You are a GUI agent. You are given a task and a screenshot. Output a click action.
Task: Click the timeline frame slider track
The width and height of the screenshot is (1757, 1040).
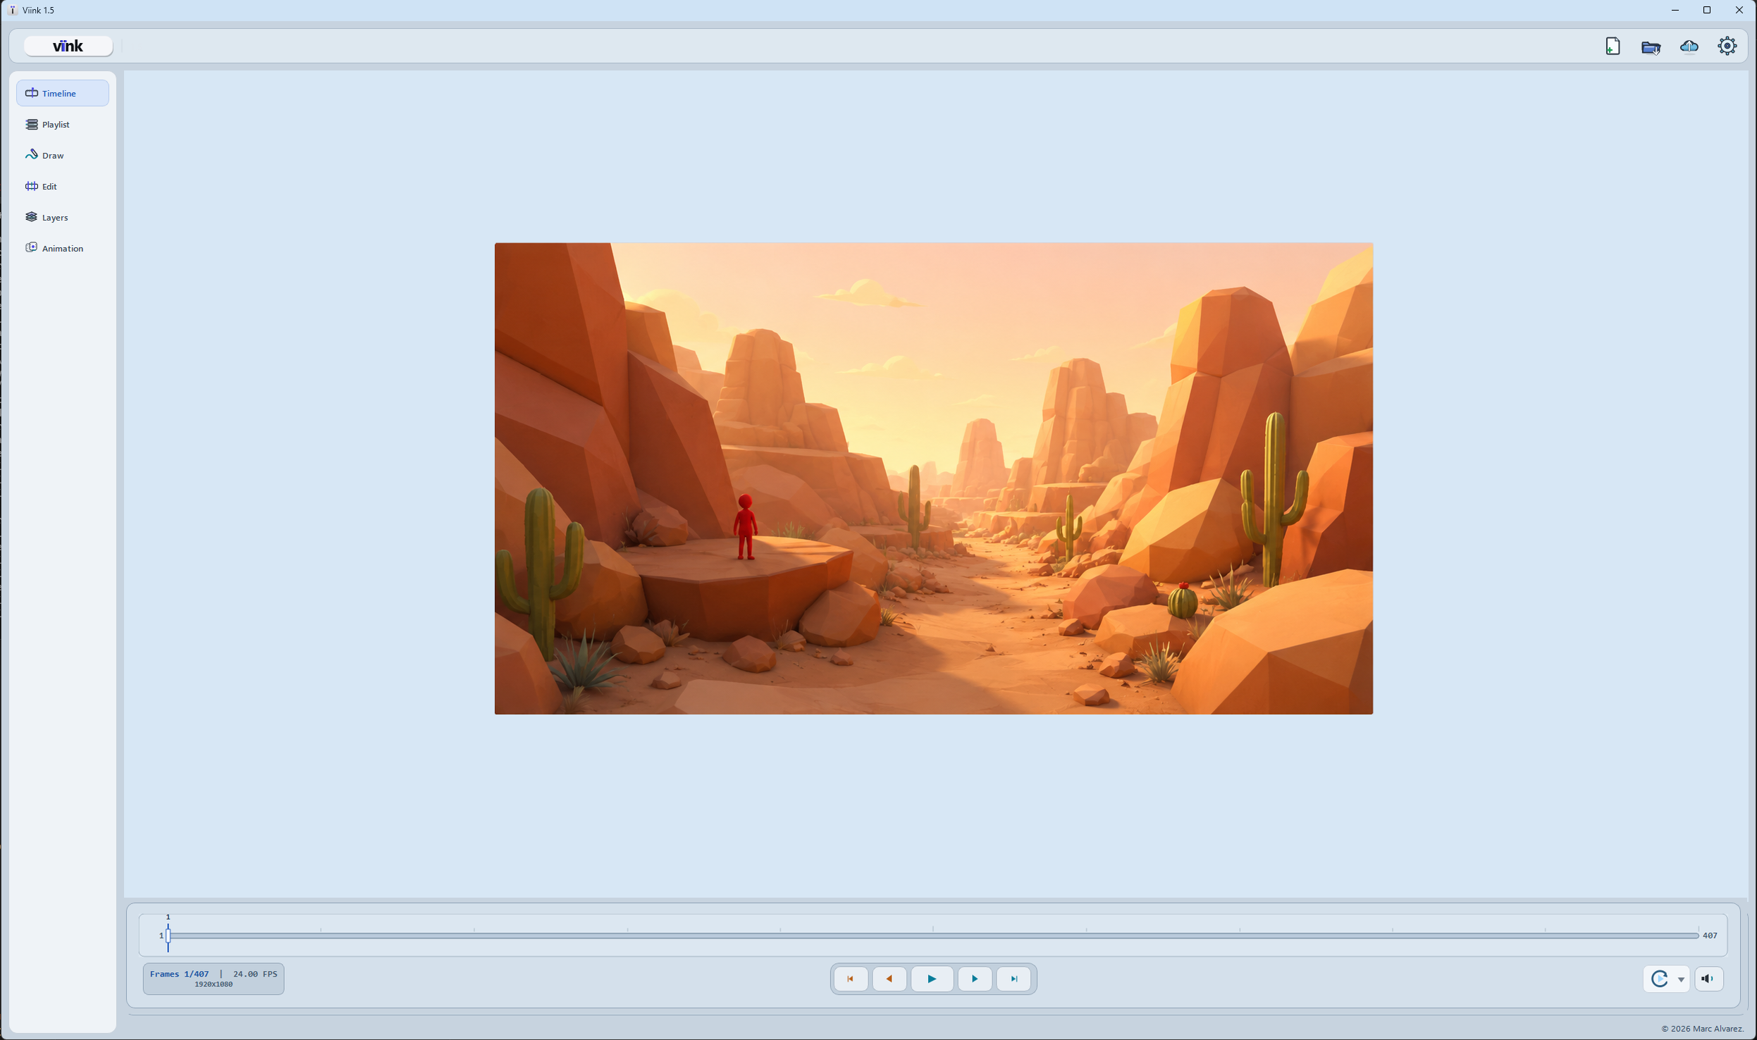point(933,935)
